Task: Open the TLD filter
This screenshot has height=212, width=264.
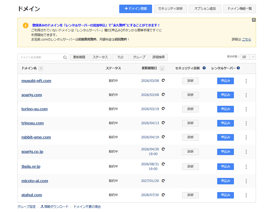Action: [x=120, y=57]
